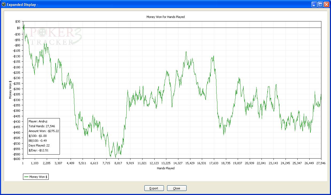Screen dimensions: 331x195
Task: Click the green line swatch in the legend
Action: tap(26, 177)
